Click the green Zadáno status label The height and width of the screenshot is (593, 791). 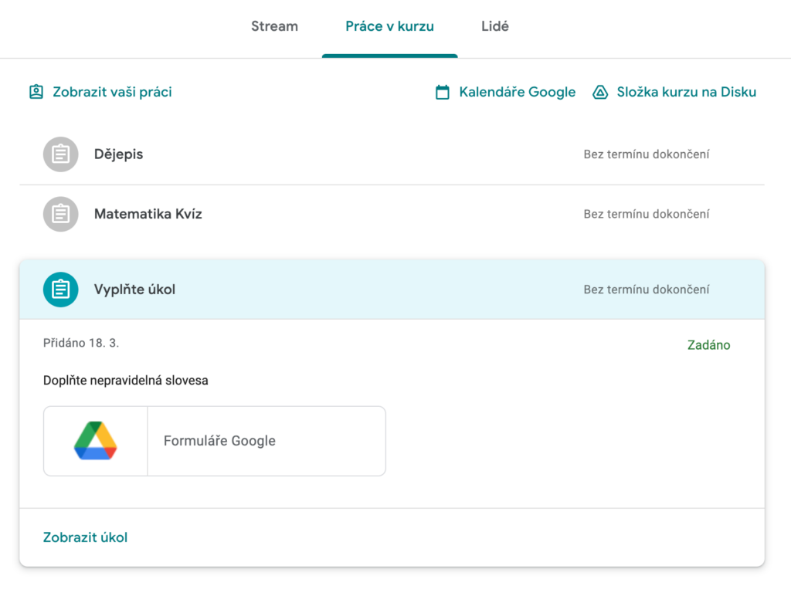(708, 345)
